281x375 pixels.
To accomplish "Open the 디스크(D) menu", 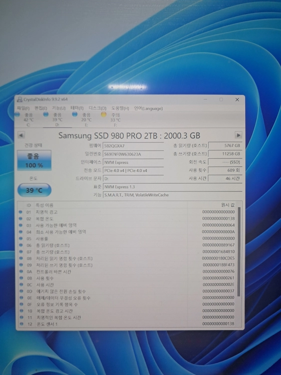I will coord(97,108).
